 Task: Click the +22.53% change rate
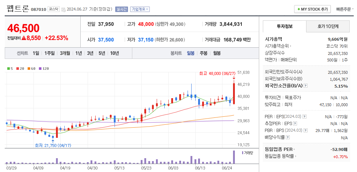click(x=56, y=38)
